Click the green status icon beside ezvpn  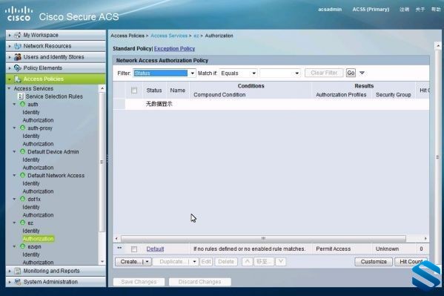pos(23,246)
